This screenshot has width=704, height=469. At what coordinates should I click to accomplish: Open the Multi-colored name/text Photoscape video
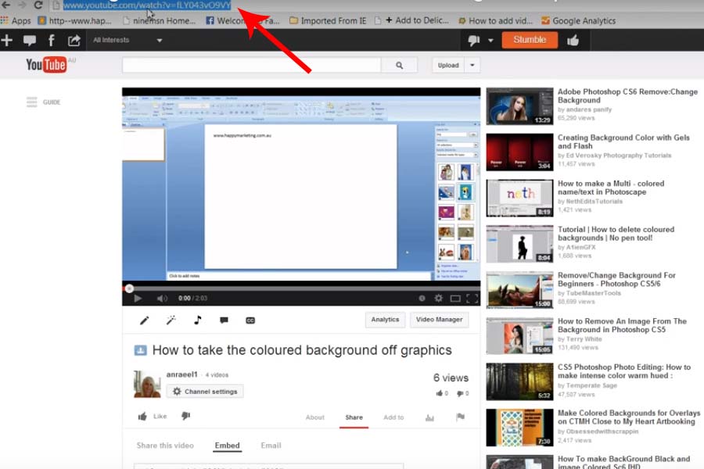coord(611,188)
